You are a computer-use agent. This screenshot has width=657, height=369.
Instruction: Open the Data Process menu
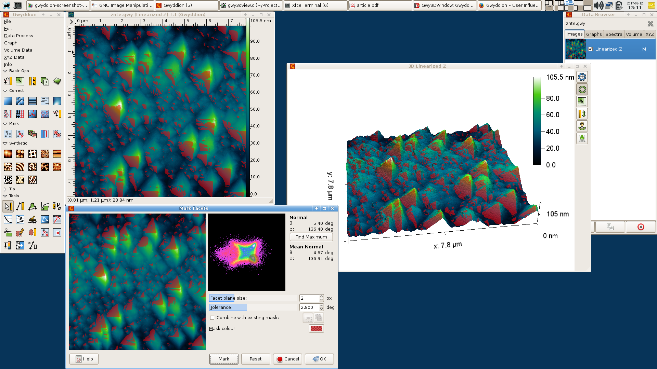(x=18, y=36)
